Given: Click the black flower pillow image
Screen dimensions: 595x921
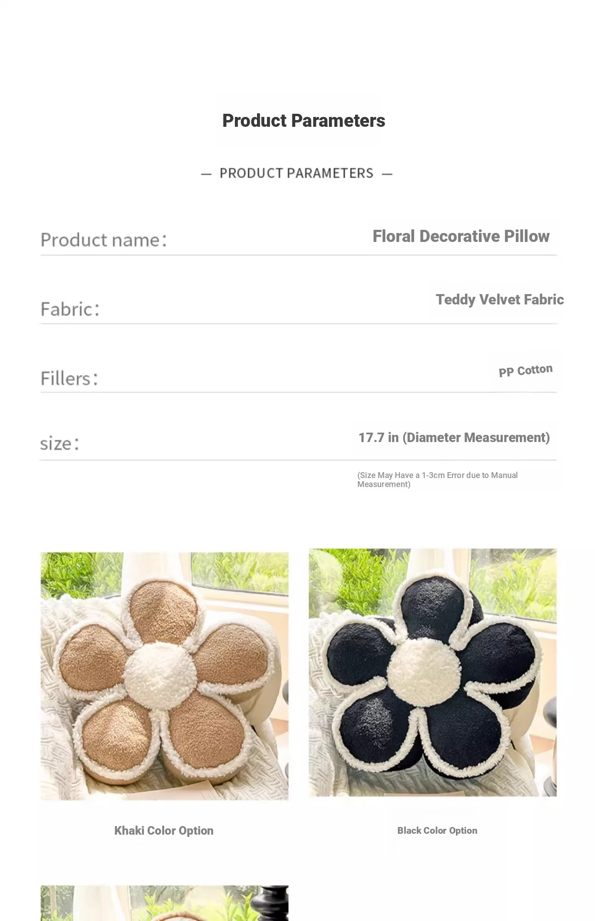Looking at the screenshot, I should pyautogui.click(x=433, y=672).
